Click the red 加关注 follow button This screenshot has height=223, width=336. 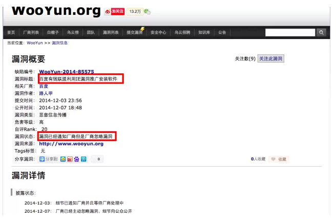[x=118, y=11]
